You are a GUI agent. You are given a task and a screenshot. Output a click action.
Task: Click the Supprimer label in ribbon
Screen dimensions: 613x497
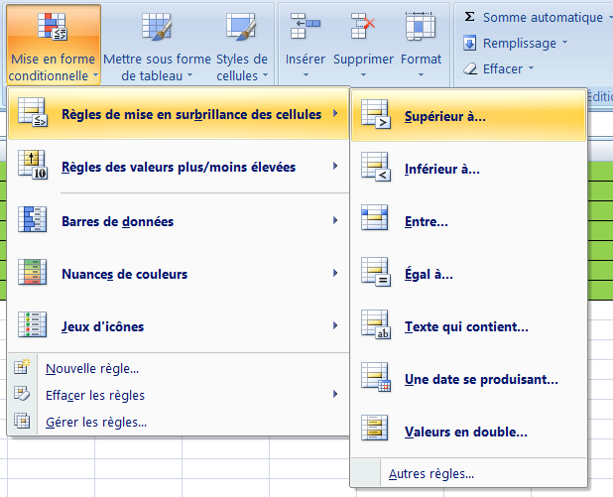coord(363,60)
